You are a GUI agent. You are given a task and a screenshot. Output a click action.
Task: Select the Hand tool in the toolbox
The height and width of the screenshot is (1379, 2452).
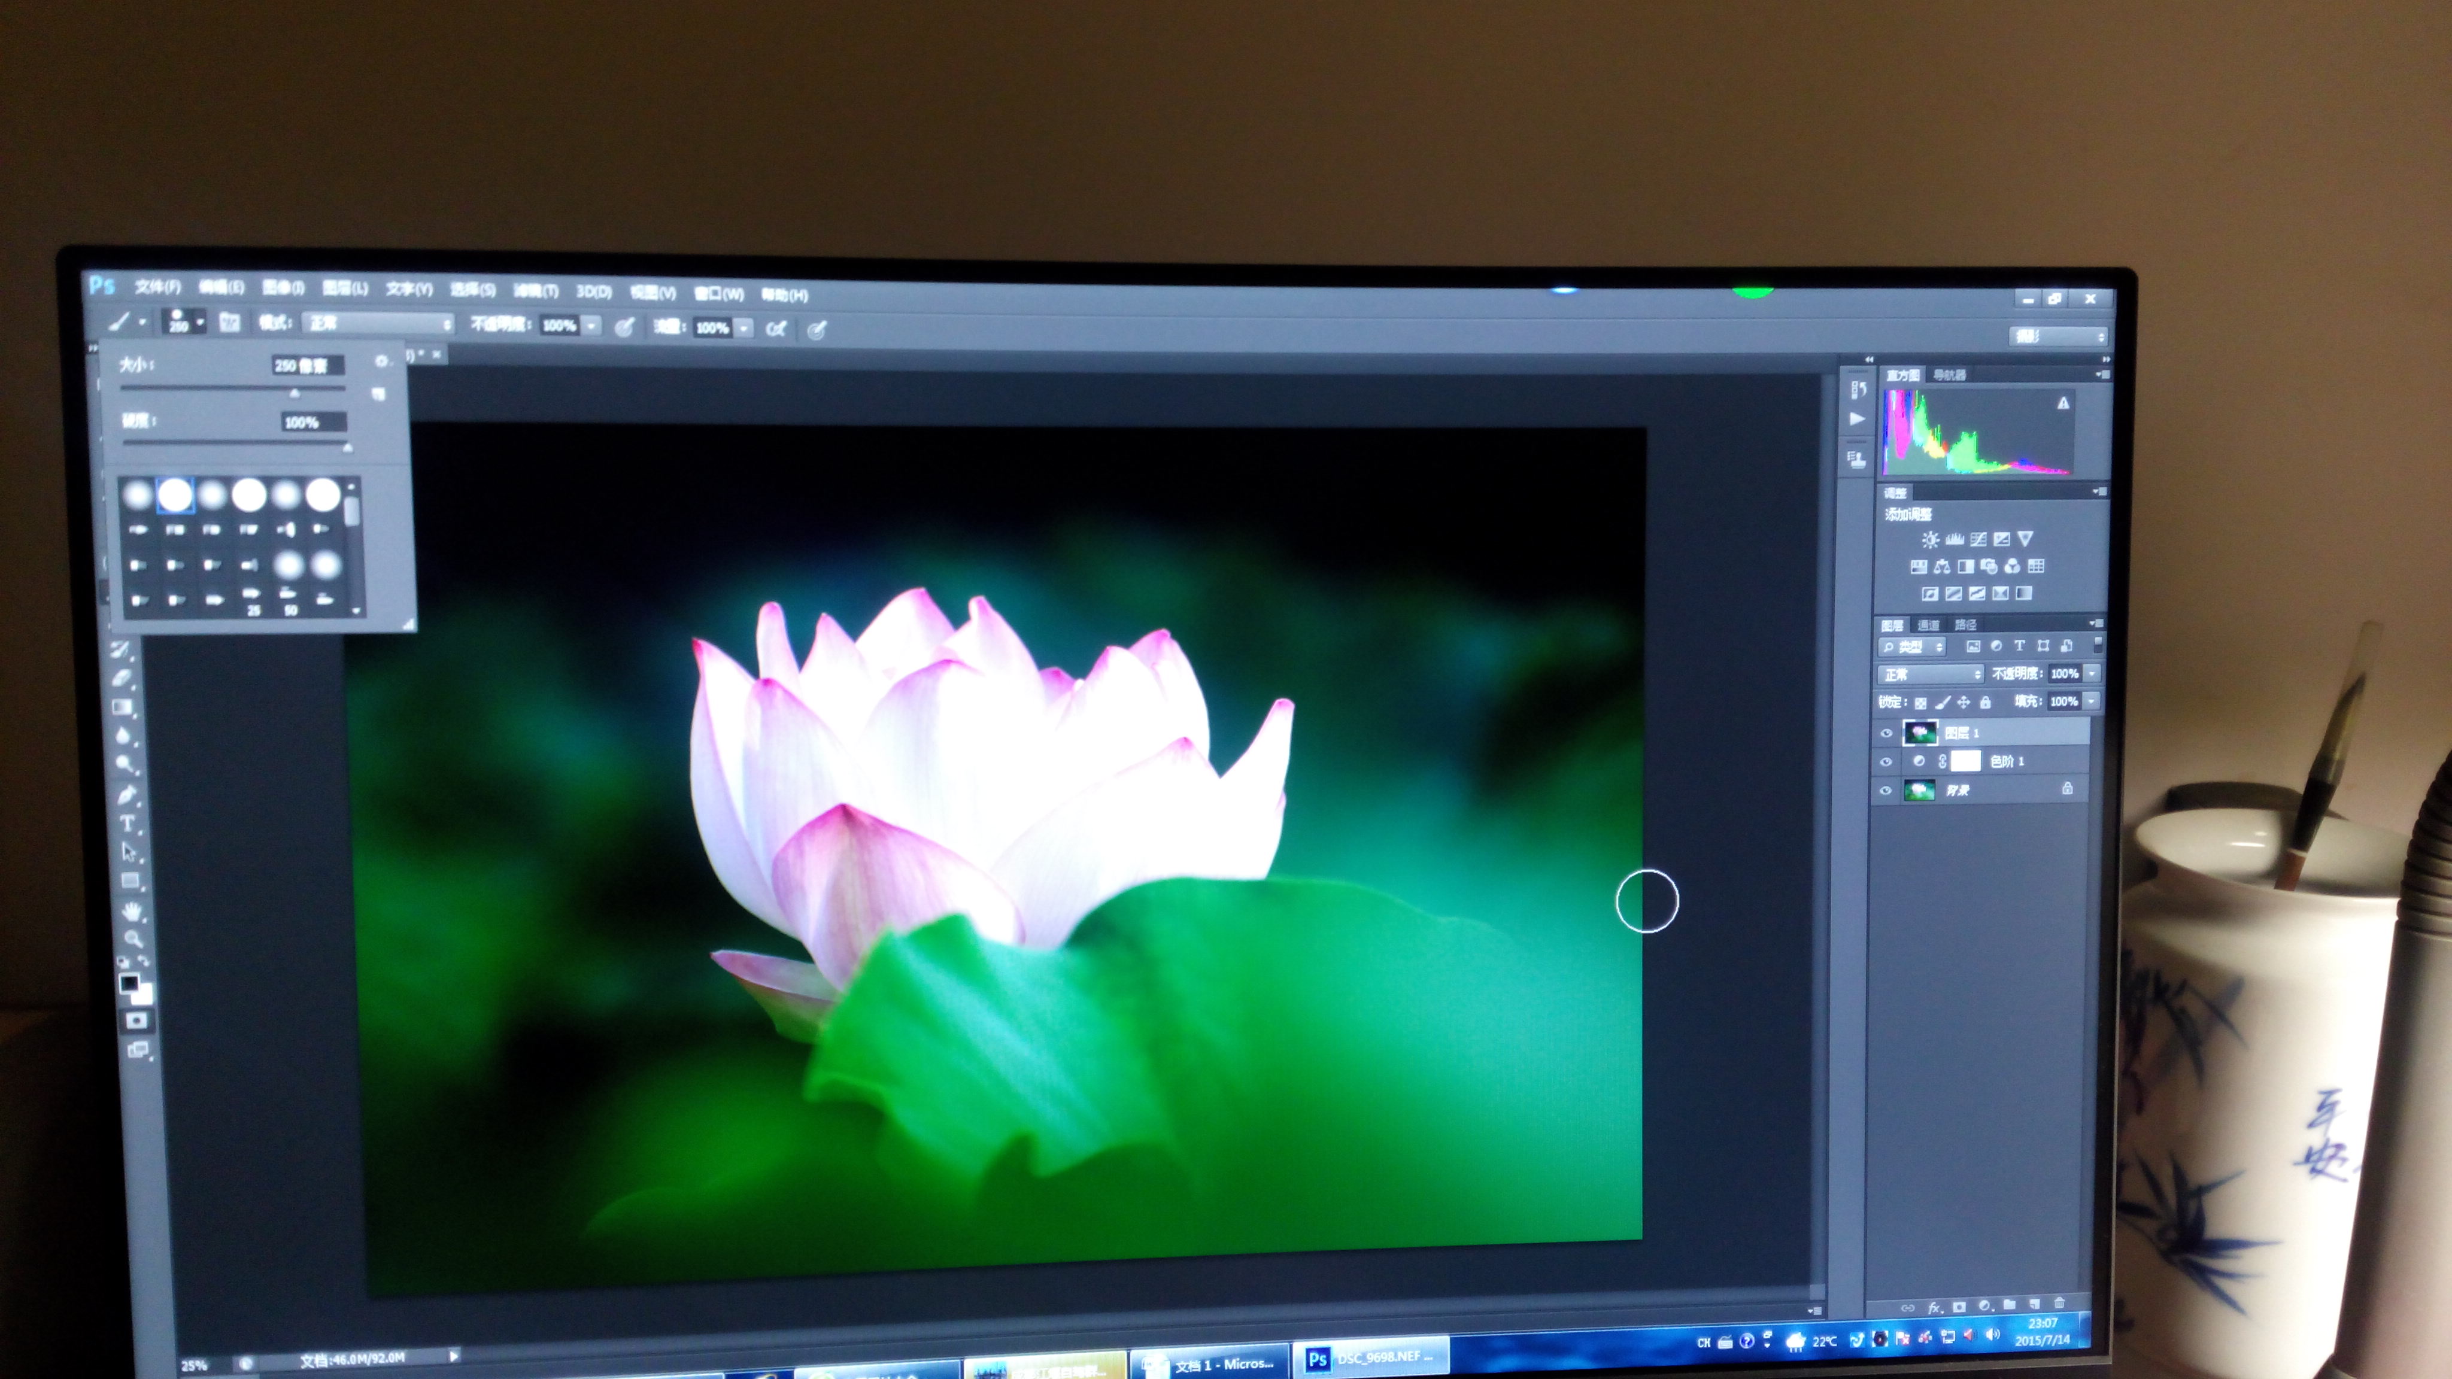tap(131, 911)
